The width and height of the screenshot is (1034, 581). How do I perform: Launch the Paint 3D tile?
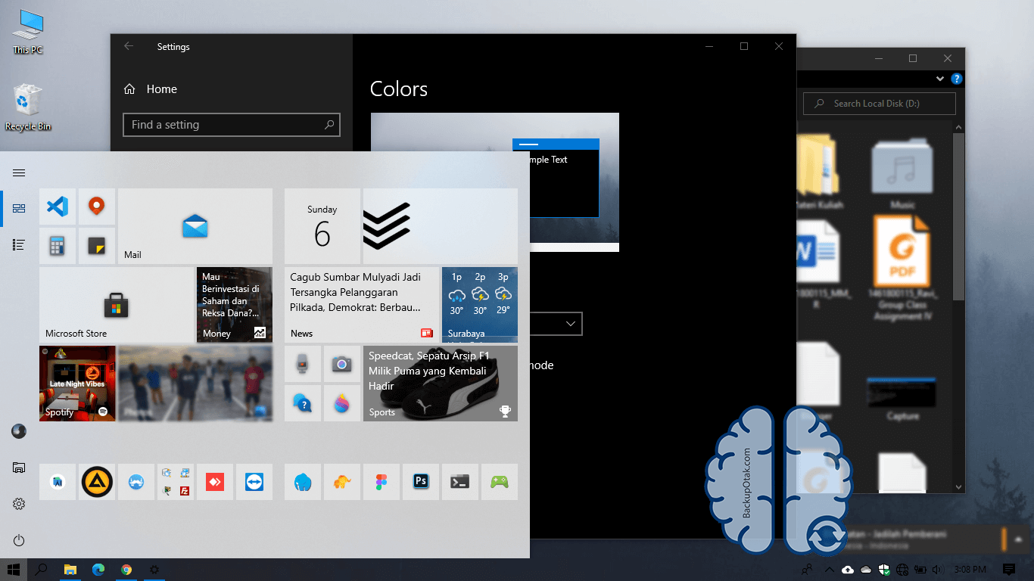(342, 403)
